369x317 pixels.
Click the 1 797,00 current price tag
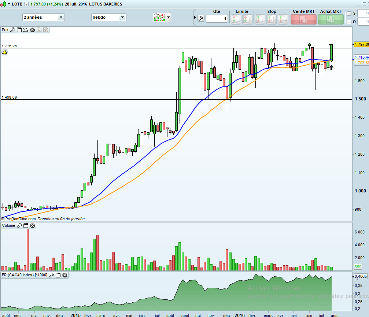pos(361,44)
